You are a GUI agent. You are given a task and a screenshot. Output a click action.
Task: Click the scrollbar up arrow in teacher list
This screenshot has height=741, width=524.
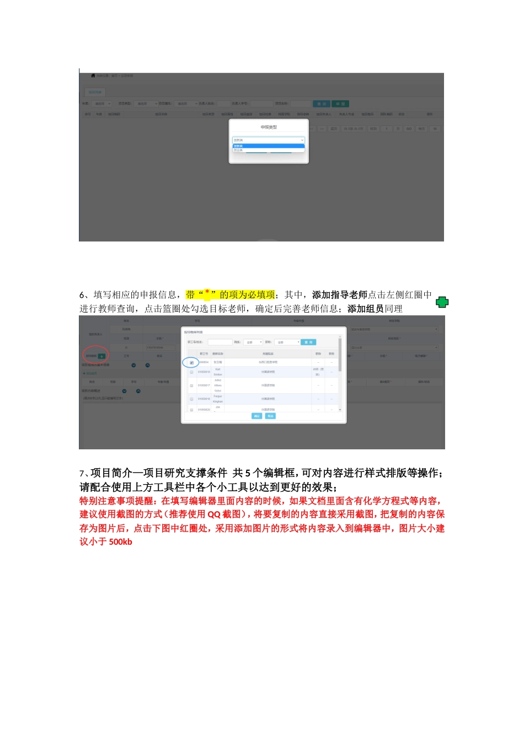pyautogui.click(x=340, y=337)
